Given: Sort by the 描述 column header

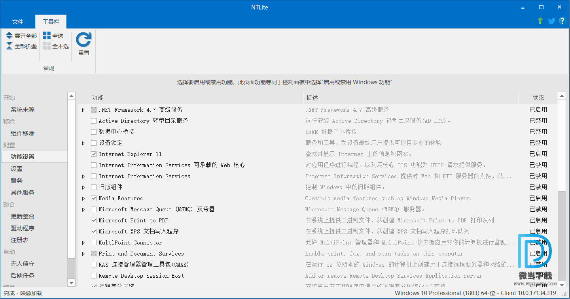Looking at the screenshot, I should [411, 98].
